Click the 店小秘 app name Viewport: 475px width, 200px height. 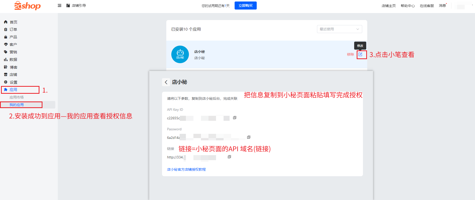click(x=199, y=52)
